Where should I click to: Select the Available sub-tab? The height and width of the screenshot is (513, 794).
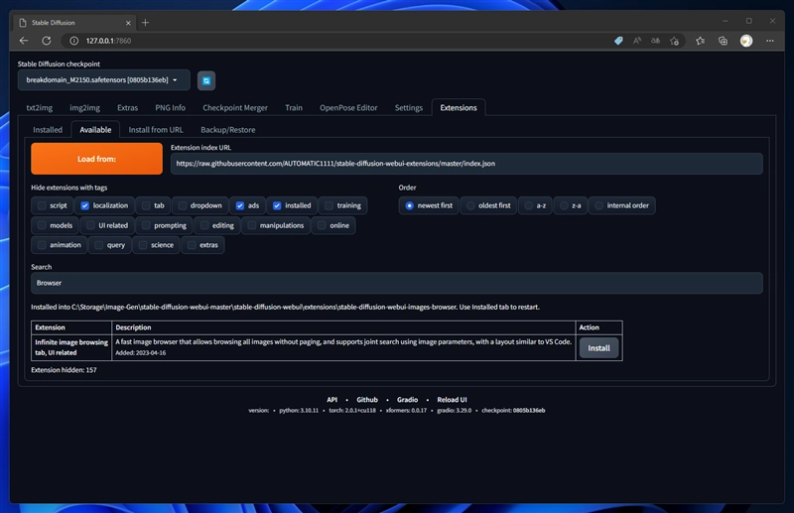click(95, 130)
